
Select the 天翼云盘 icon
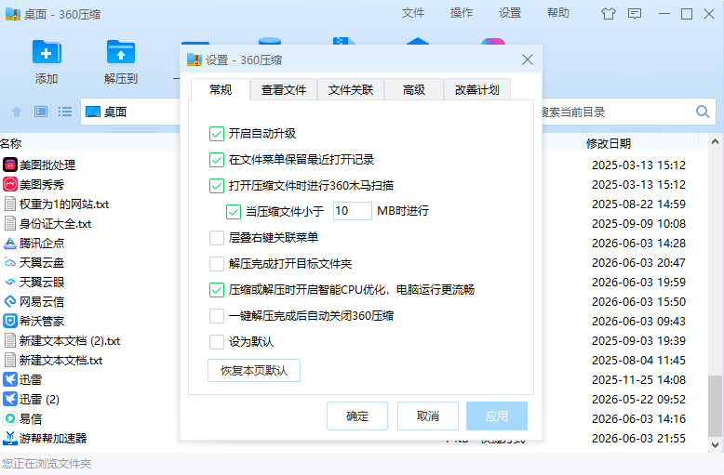[x=10, y=262]
